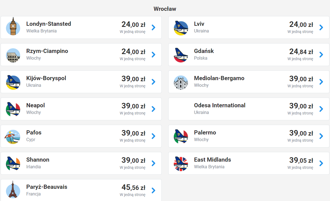The height and width of the screenshot is (201, 330).
Task: Click the 24,84 zł price for Gdańsk
Action: [x=301, y=52]
